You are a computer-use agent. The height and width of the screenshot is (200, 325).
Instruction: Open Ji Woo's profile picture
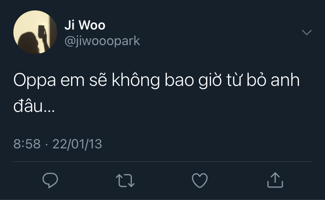pos(35,32)
